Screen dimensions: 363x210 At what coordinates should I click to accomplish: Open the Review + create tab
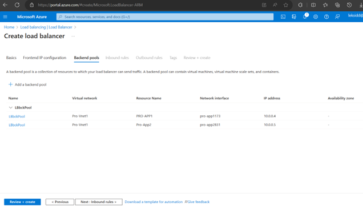[x=197, y=58]
